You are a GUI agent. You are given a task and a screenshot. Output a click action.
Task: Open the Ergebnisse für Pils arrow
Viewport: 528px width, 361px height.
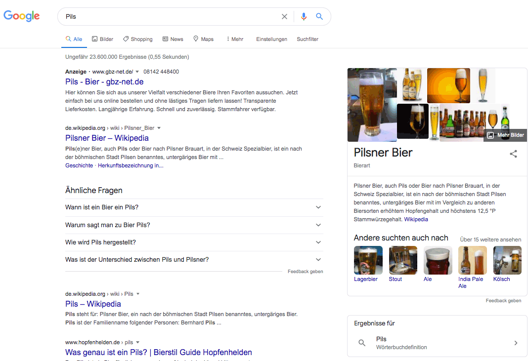(x=516, y=343)
